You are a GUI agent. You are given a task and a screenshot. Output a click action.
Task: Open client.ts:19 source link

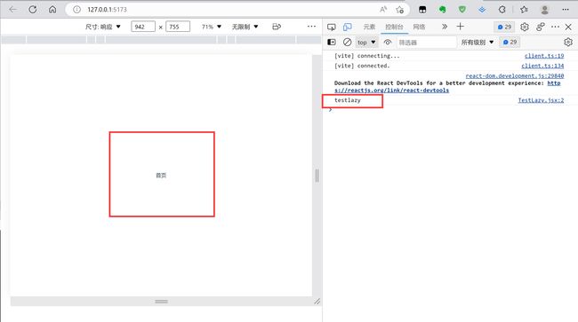click(x=544, y=56)
